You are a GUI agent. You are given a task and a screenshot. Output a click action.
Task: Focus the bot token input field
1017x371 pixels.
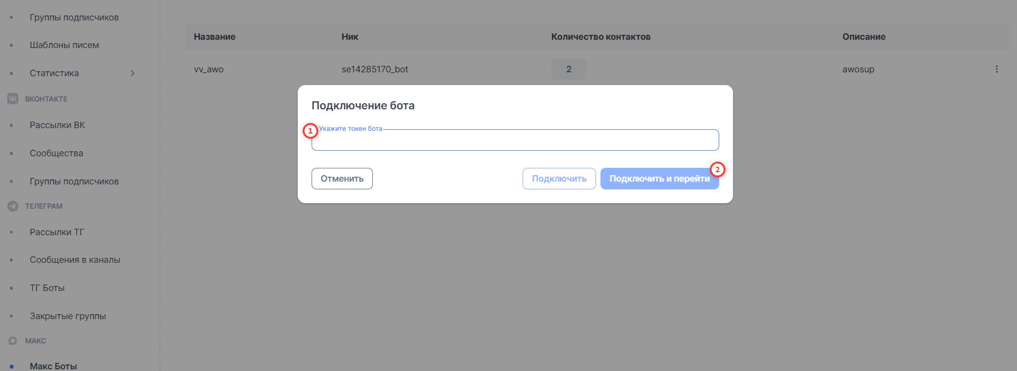[x=515, y=140]
